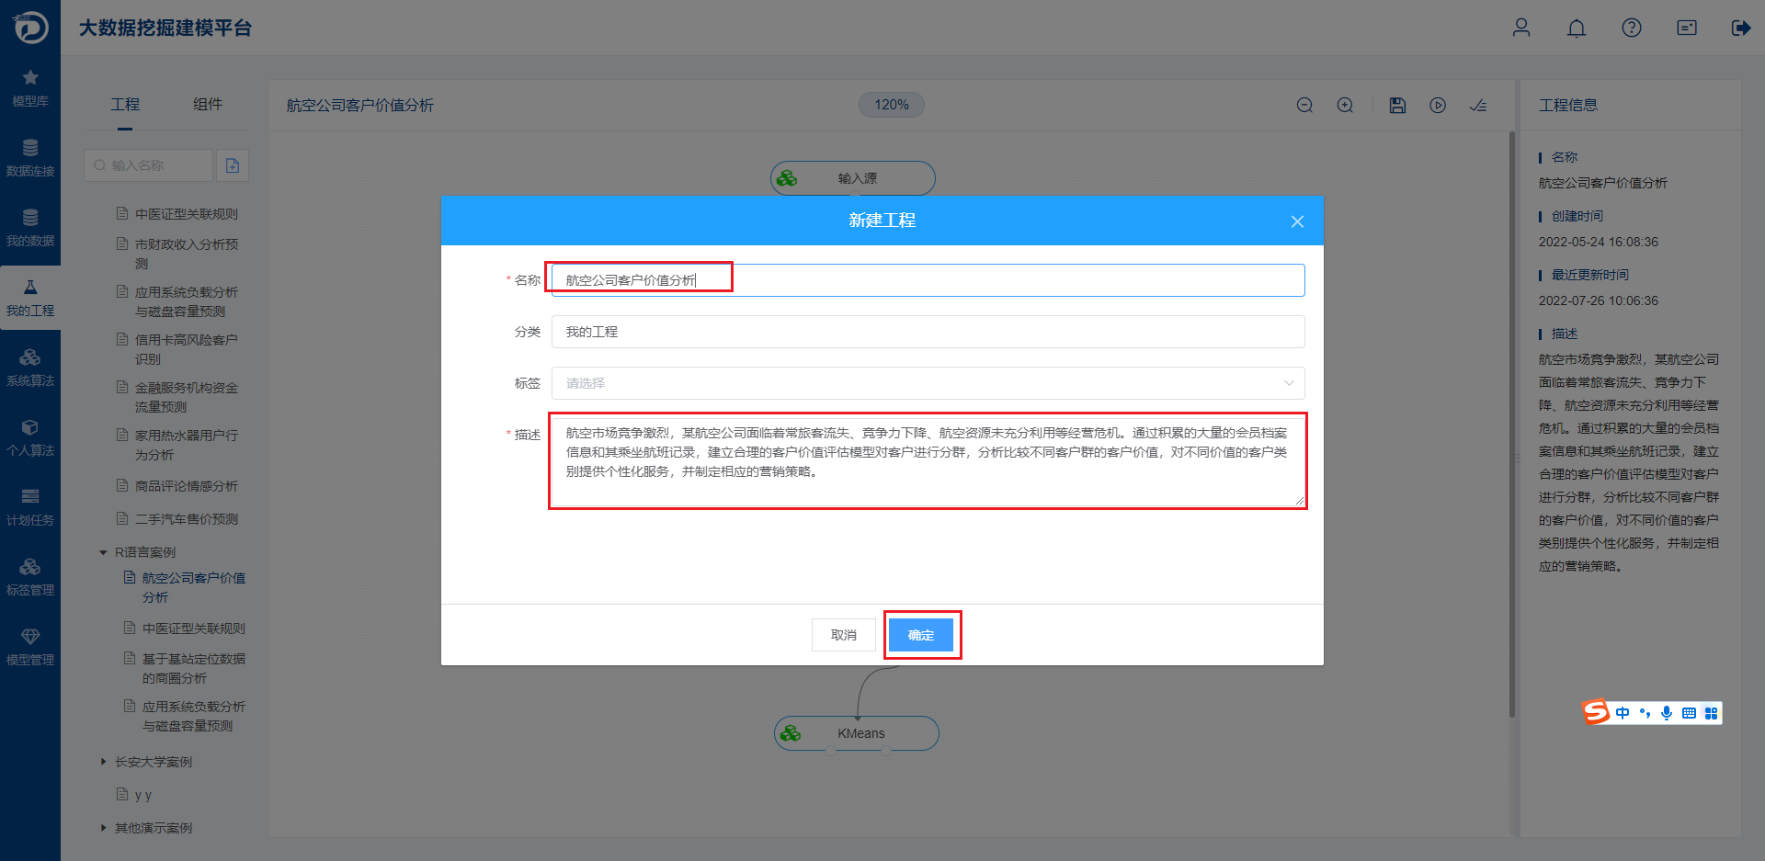Click the checklist icon in canvas toolbar
Viewport: 1765px width, 861px height.
pyautogui.click(x=1478, y=106)
